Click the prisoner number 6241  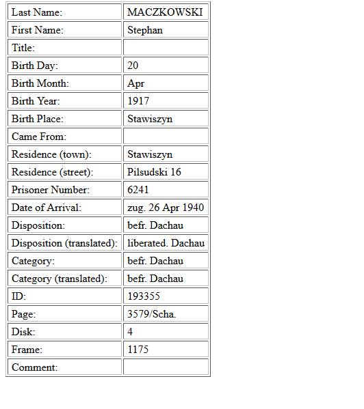coord(138,190)
